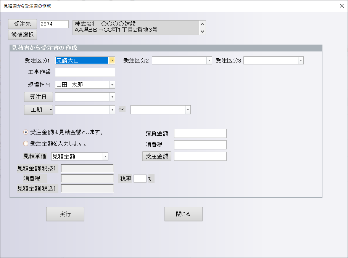Select 受注金額を入力します radio option

[26, 144]
